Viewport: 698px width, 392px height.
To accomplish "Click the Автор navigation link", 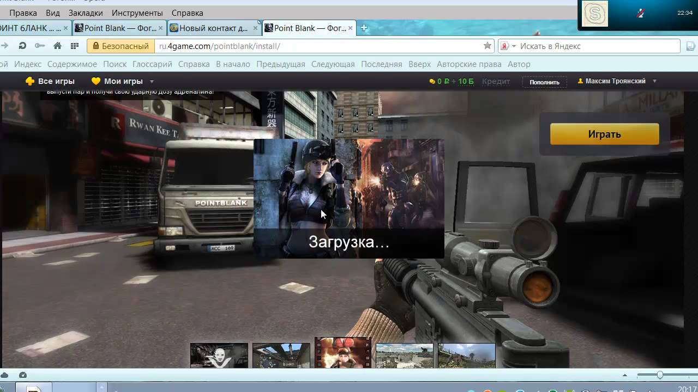I will [519, 64].
